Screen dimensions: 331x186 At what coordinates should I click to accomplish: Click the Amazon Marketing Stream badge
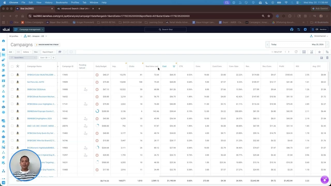47,45
